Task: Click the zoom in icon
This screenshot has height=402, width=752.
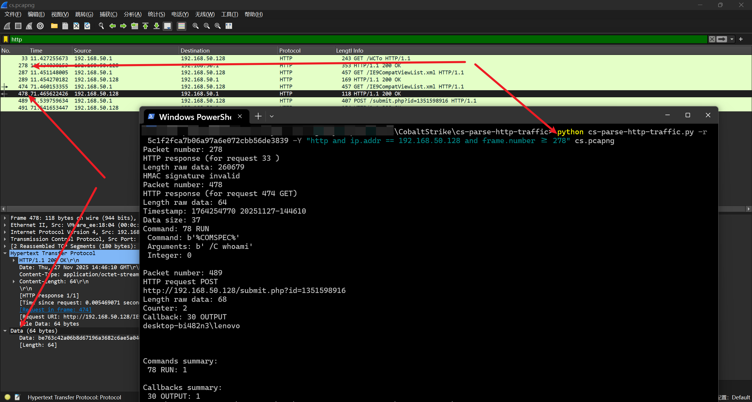Action: (x=195, y=26)
